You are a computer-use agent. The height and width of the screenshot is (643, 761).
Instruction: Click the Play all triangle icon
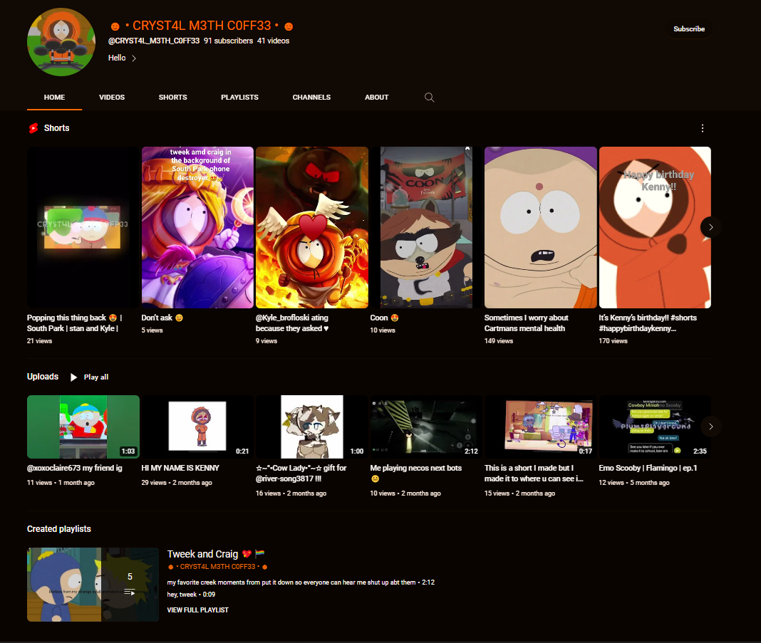tap(73, 377)
